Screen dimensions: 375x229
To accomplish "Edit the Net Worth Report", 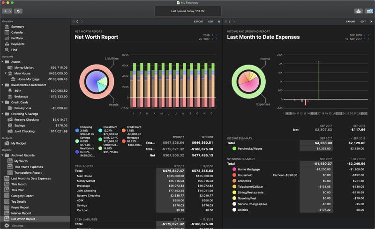I will [210, 22].
